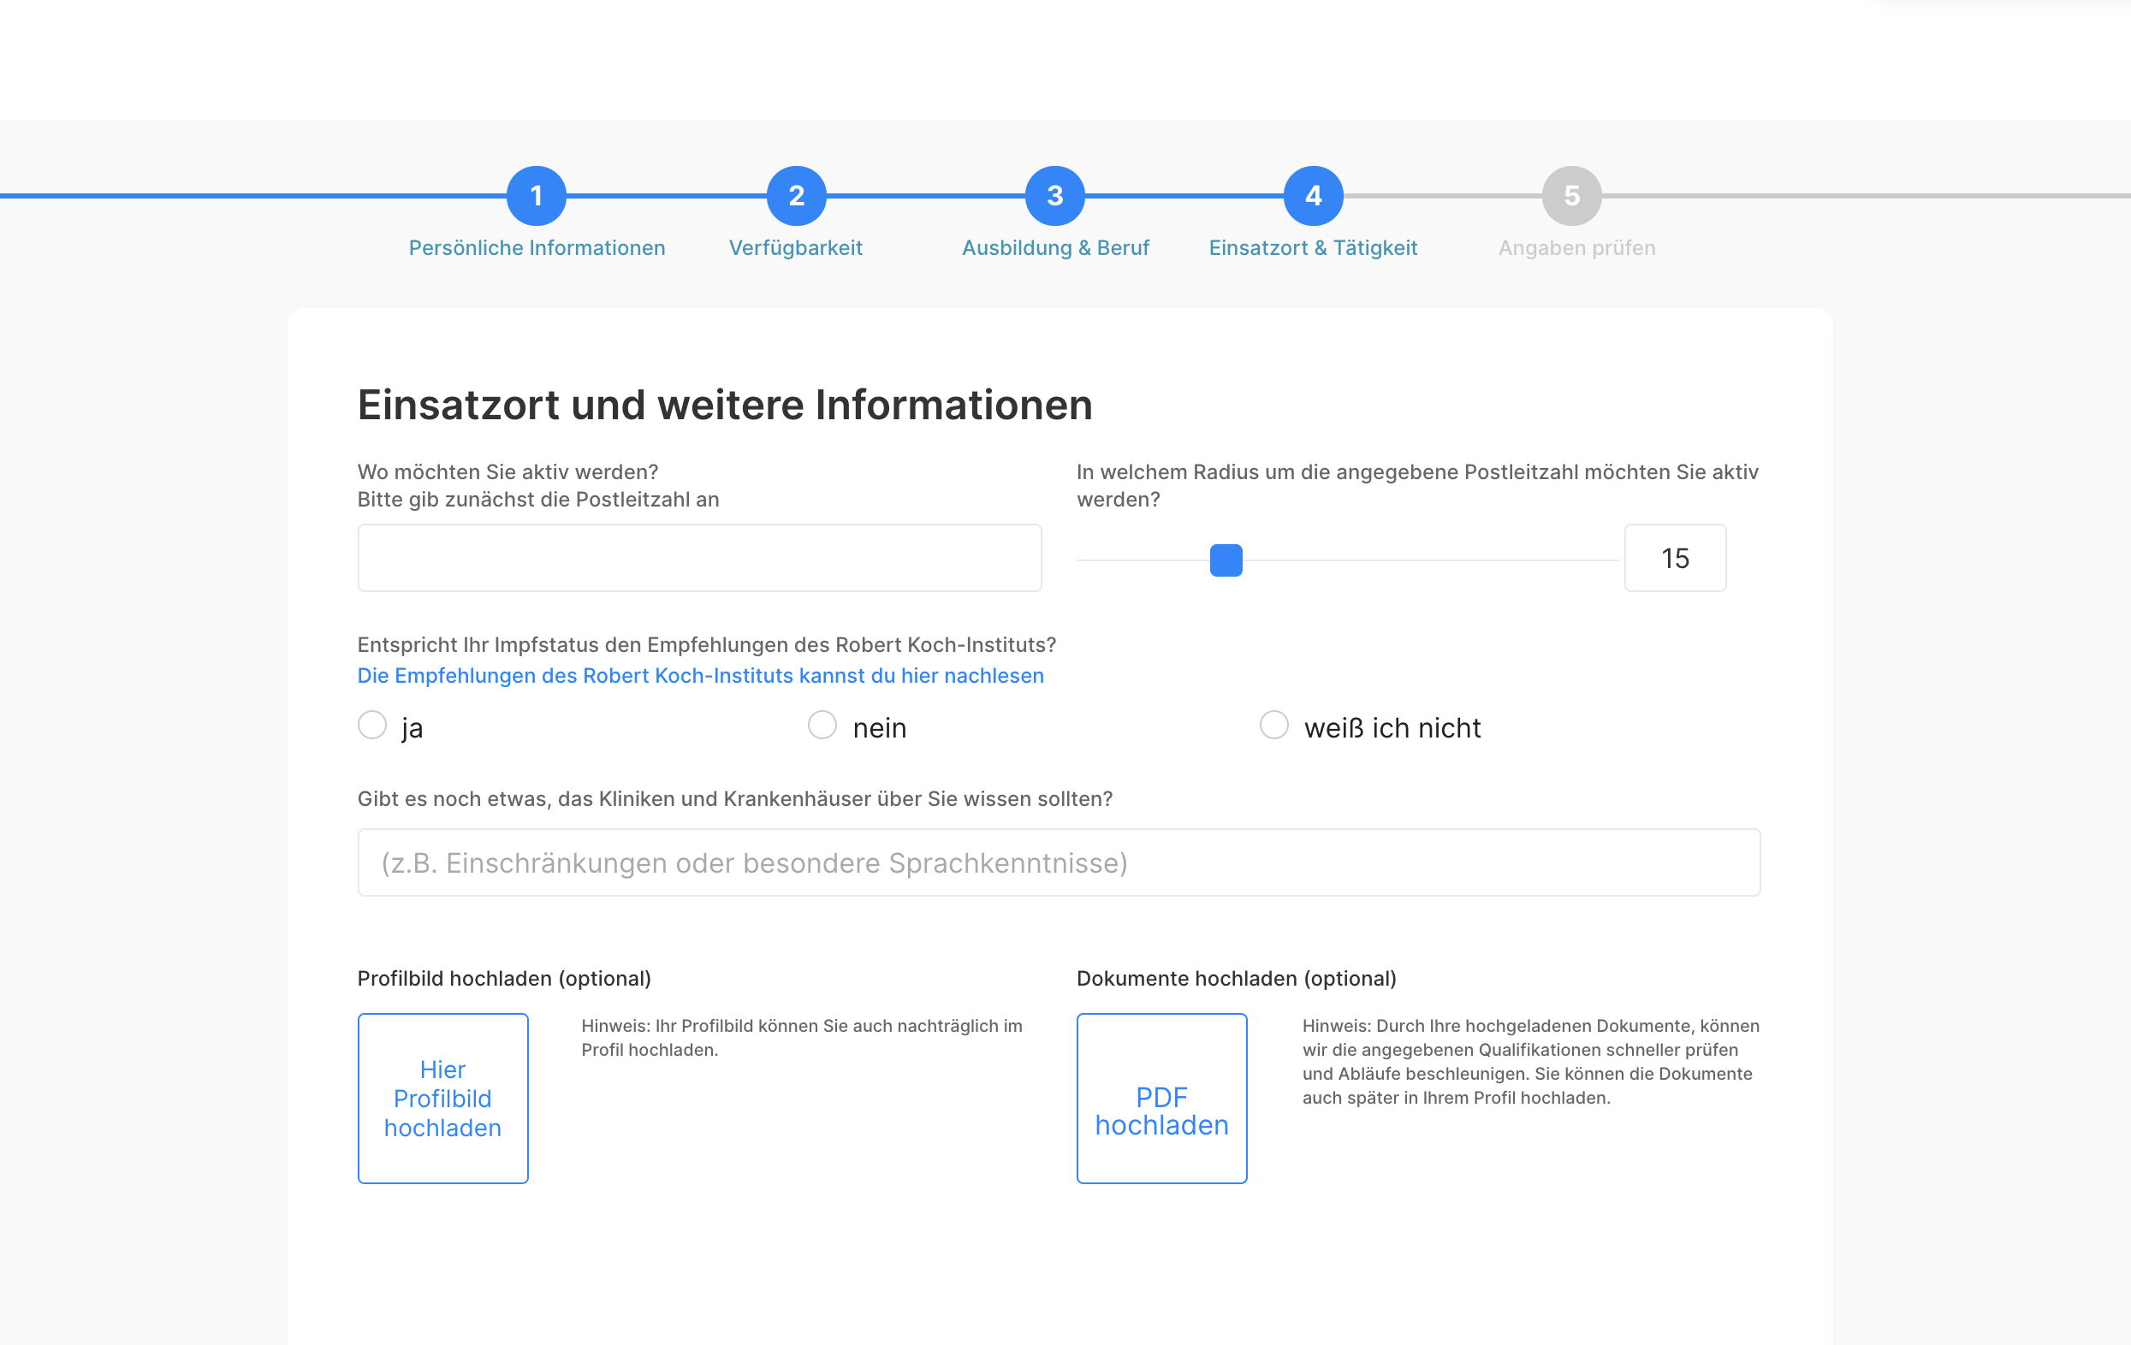Click the blue radius slider handle

pos(1226,560)
